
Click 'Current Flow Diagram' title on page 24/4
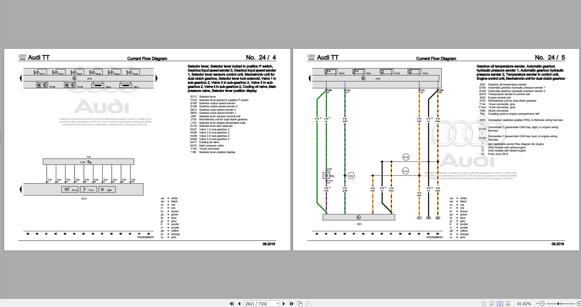pyautogui.click(x=147, y=59)
